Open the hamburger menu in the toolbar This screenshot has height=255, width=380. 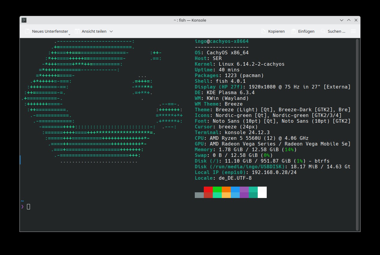[353, 31]
